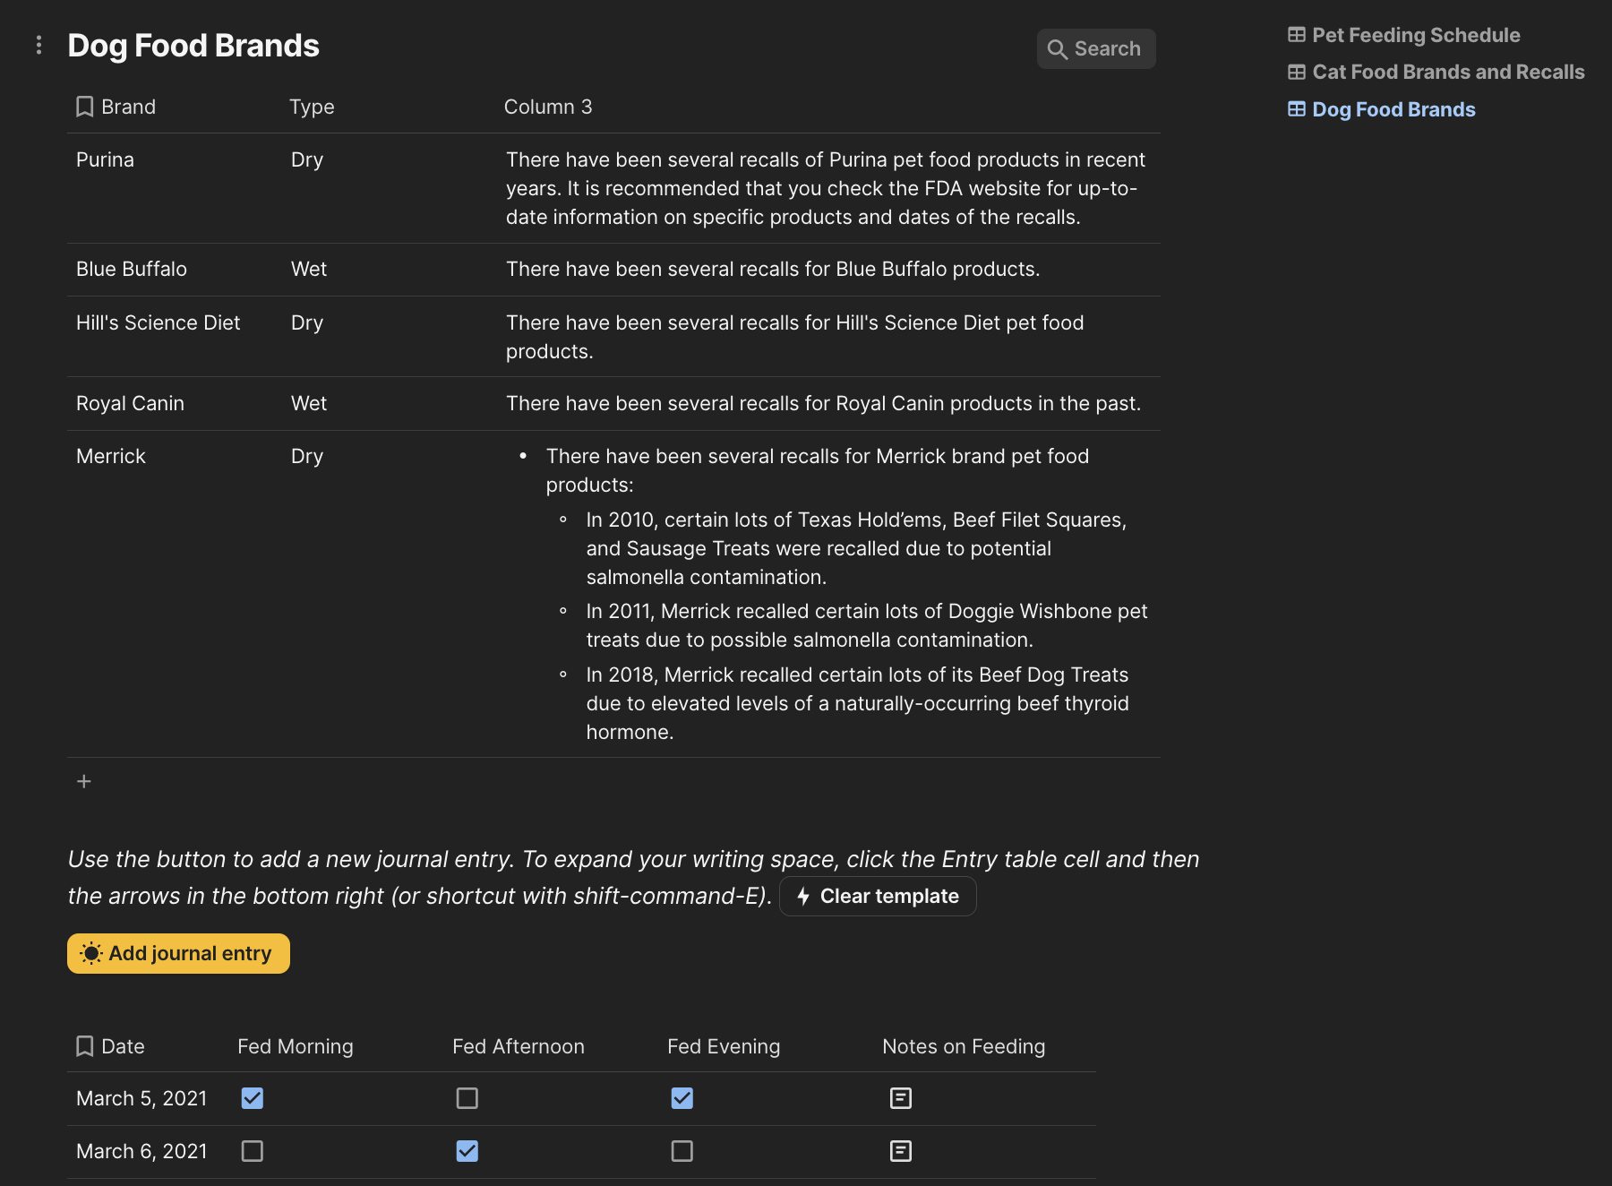
Task: Open the Type column header menu
Action: (312, 107)
